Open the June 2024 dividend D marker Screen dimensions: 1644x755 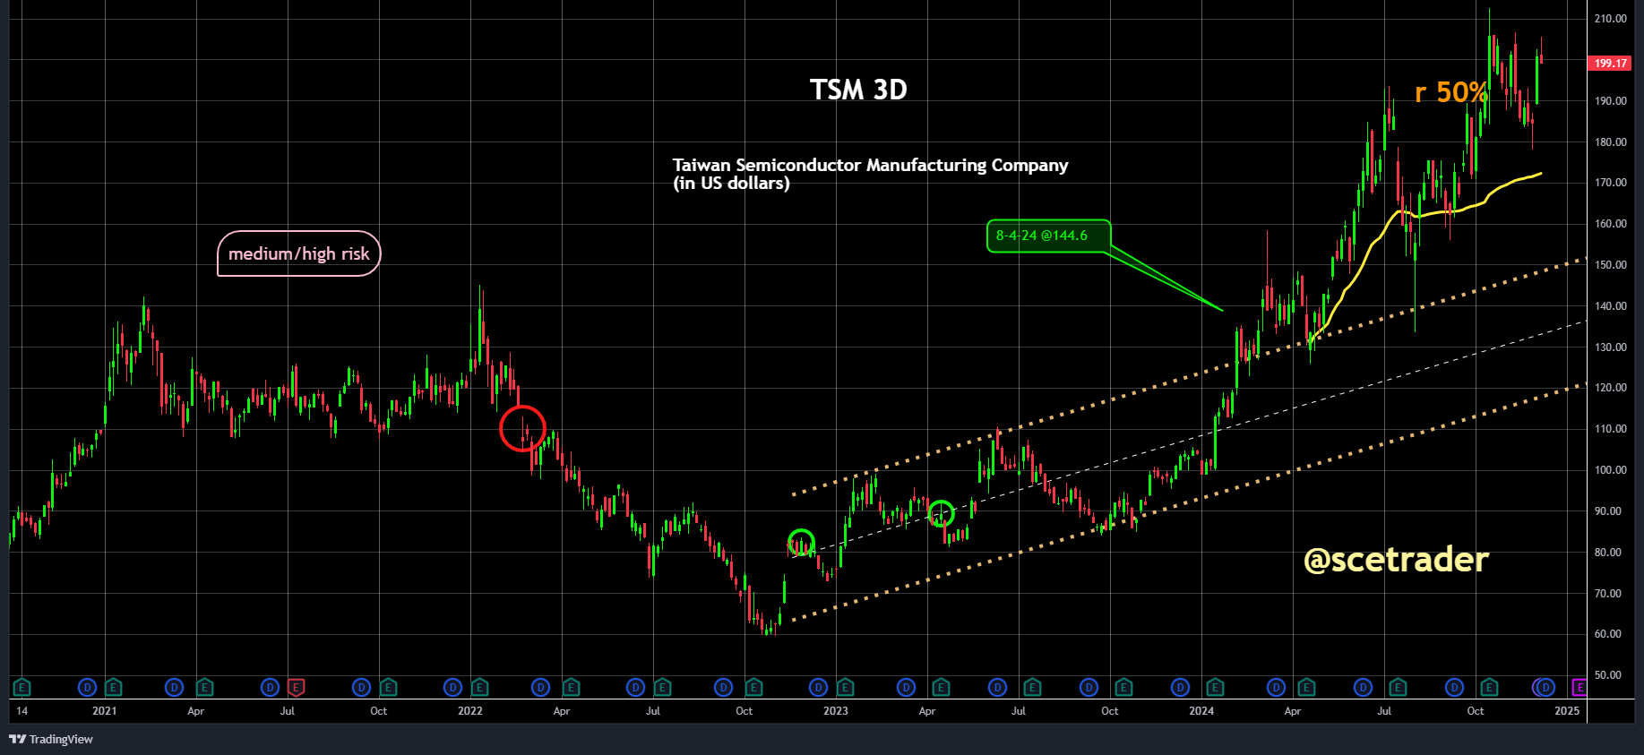pos(1363,688)
